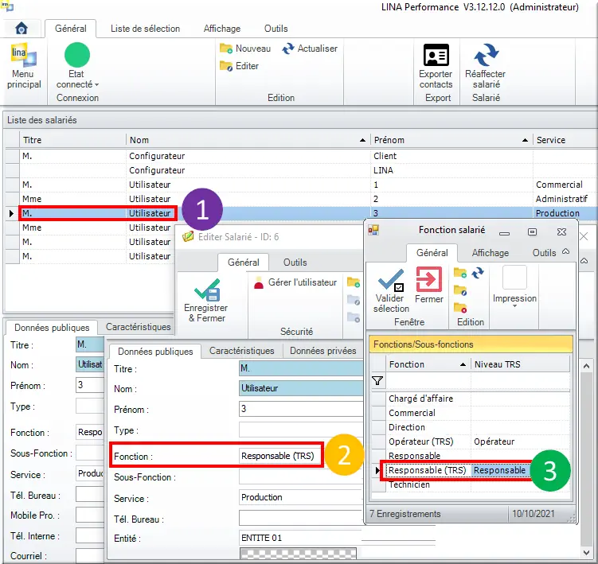The width and height of the screenshot is (598, 564).
Task: Collapse the Fonction salarié ribbon with chevron
Action: coord(566,251)
